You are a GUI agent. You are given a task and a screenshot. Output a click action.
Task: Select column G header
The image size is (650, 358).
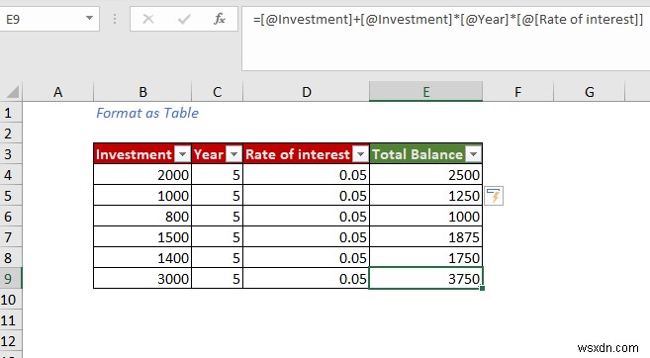pyautogui.click(x=589, y=92)
